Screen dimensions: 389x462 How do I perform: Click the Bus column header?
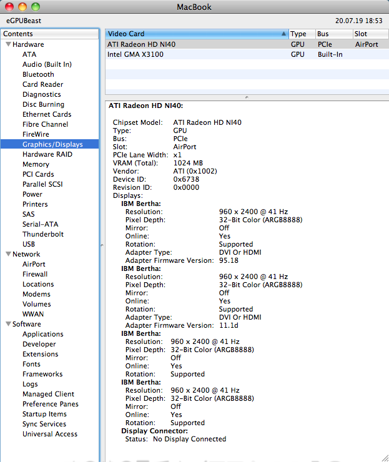(334, 34)
